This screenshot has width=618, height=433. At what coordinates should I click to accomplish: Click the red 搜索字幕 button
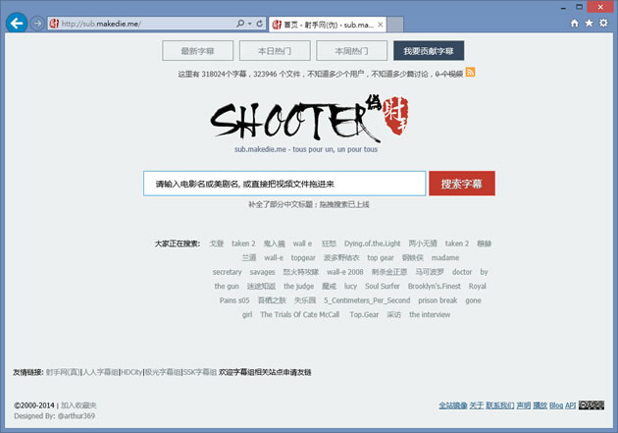(461, 184)
